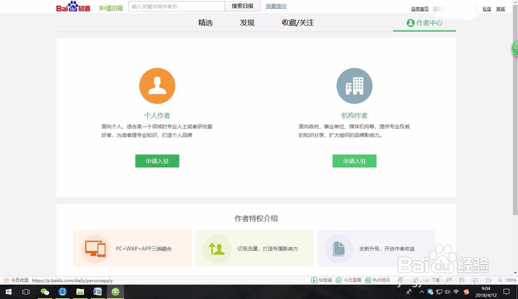Viewport: 518px width, 299px height.
Task: Click the 知道日报 logo
Action: click(x=111, y=8)
